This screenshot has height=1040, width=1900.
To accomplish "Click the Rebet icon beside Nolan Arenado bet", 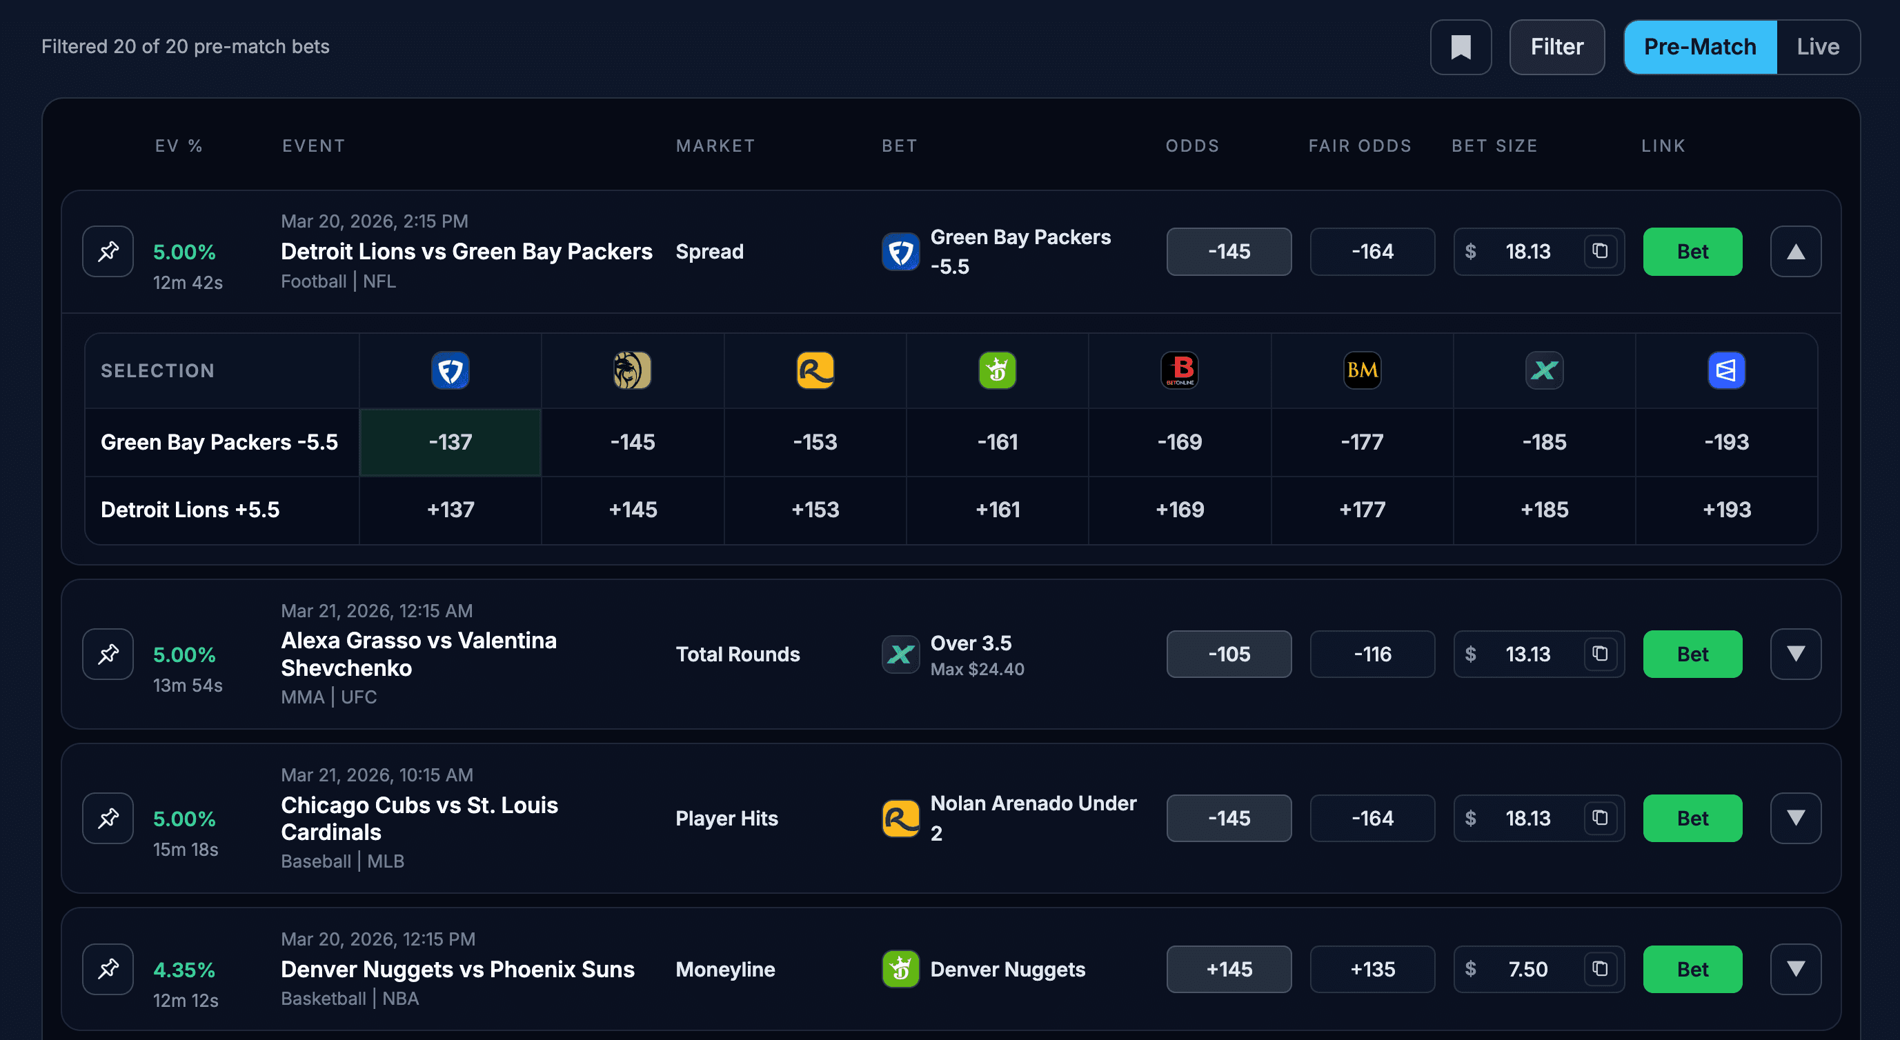I will (x=900, y=818).
